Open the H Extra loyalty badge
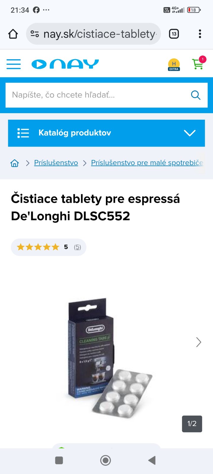 click(x=174, y=65)
